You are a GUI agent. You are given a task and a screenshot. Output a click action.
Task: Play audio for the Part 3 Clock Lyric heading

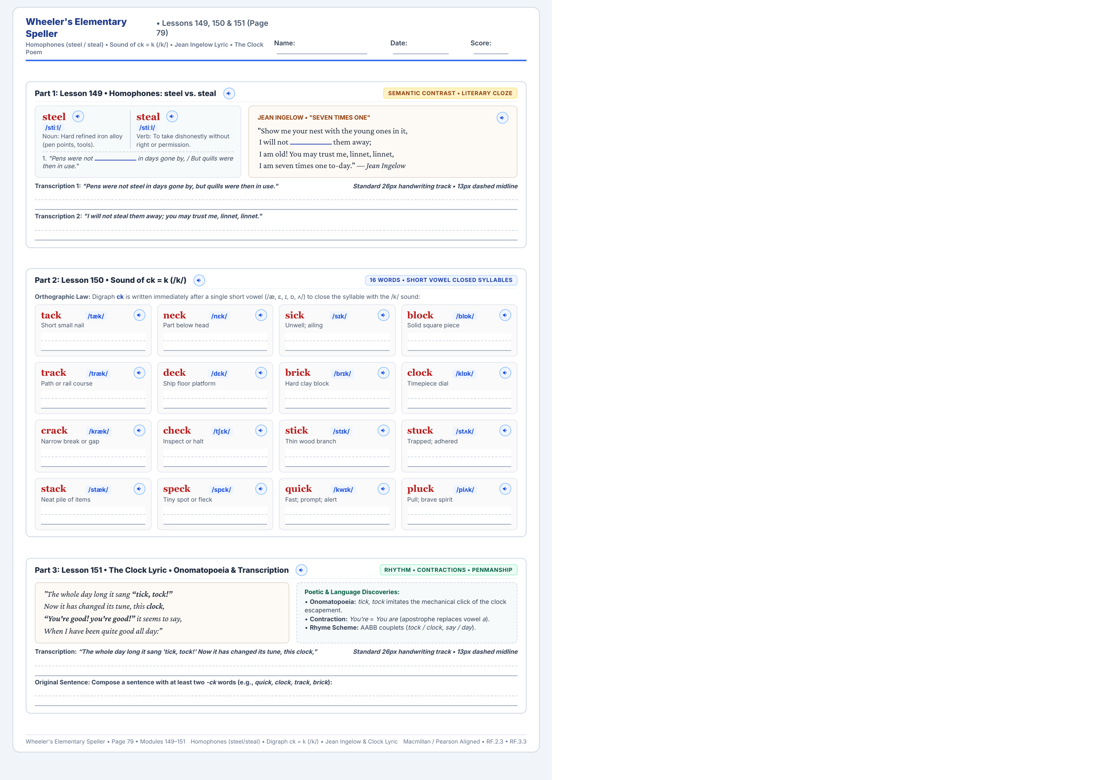(301, 570)
